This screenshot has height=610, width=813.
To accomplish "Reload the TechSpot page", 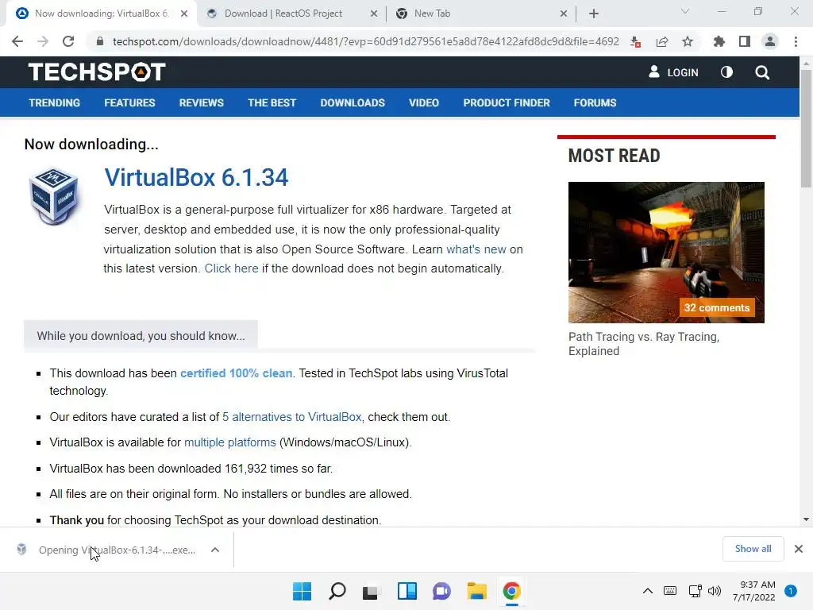I will click(x=68, y=41).
